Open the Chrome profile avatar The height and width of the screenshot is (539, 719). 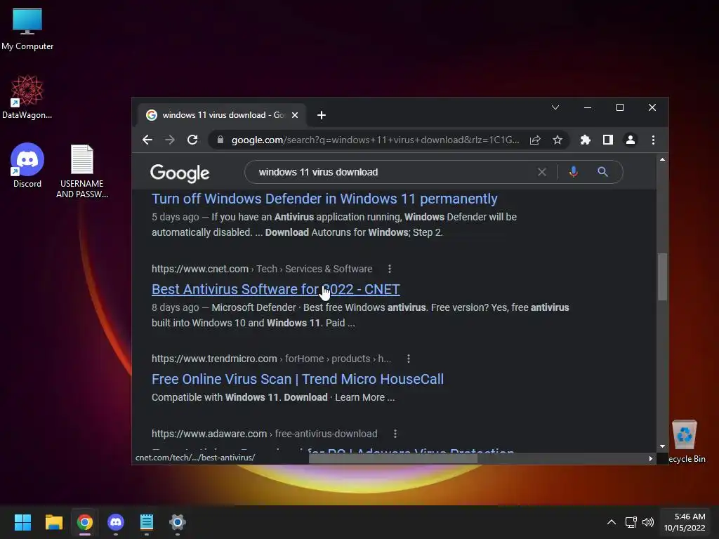coord(631,140)
